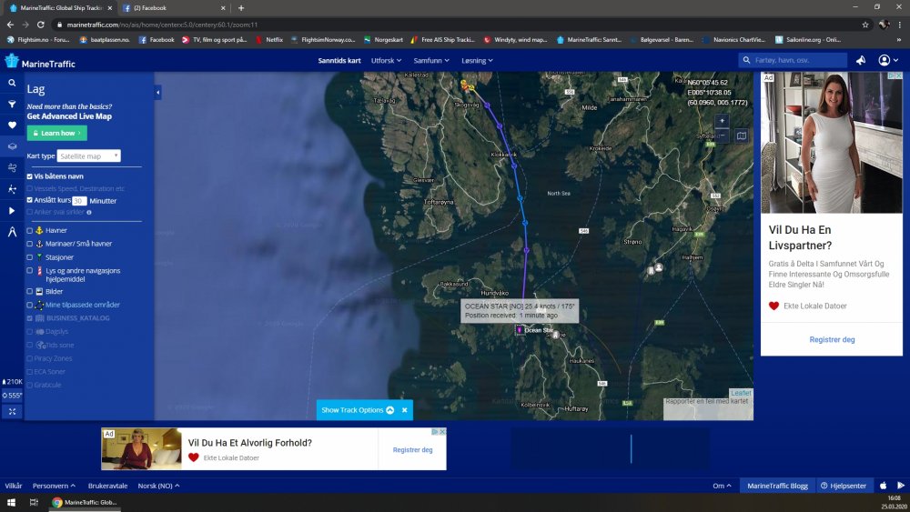
Task: Open My Fleets heart icon
Action: 12,125
